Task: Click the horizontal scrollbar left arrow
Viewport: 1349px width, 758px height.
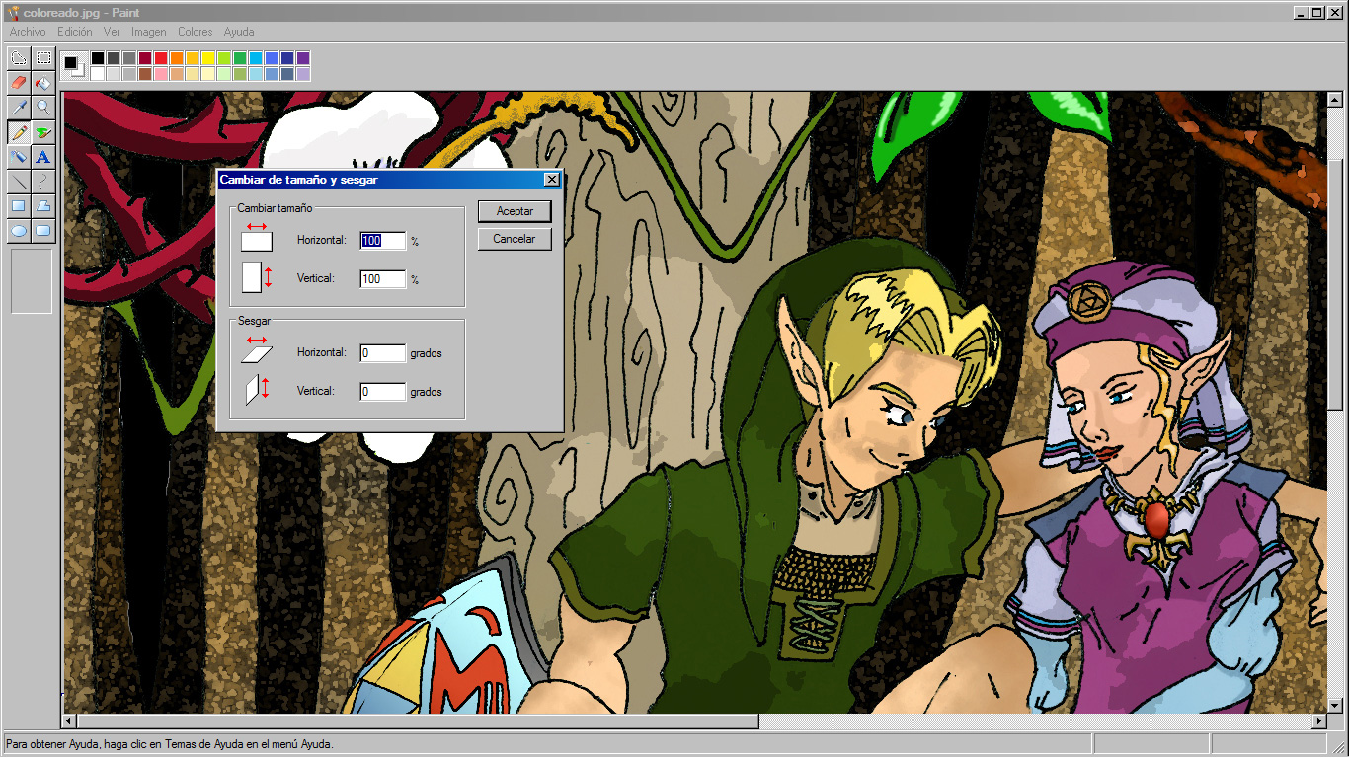Action: tap(70, 721)
